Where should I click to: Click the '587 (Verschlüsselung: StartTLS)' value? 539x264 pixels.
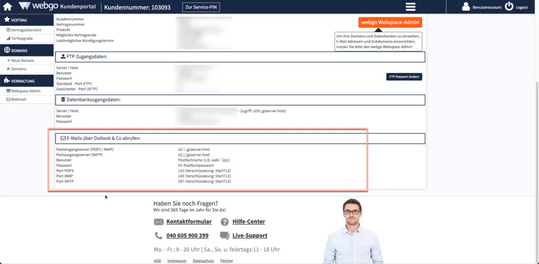[x=204, y=181]
